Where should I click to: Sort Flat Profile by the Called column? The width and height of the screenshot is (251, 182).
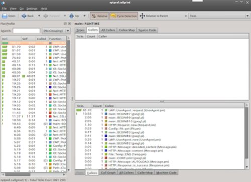pyautogui.click(x=42, y=39)
